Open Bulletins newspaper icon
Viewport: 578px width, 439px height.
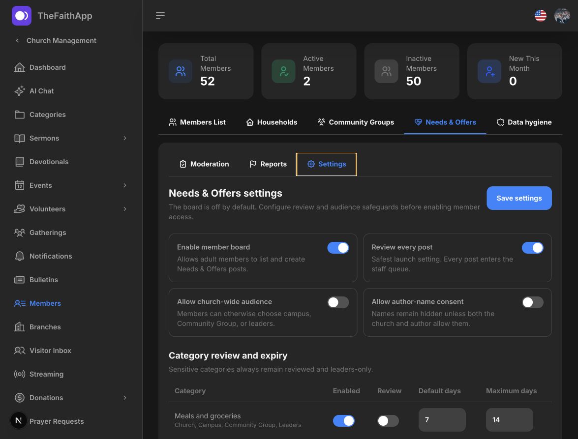pos(20,280)
